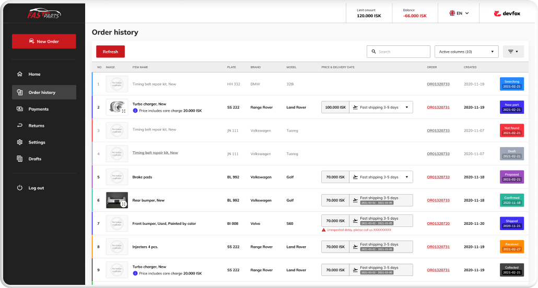
Task: Click the red New Order button
Action: click(44, 41)
